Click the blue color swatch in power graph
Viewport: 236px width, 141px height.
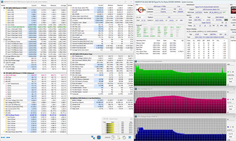pyautogui.click(x=228, y=127)
